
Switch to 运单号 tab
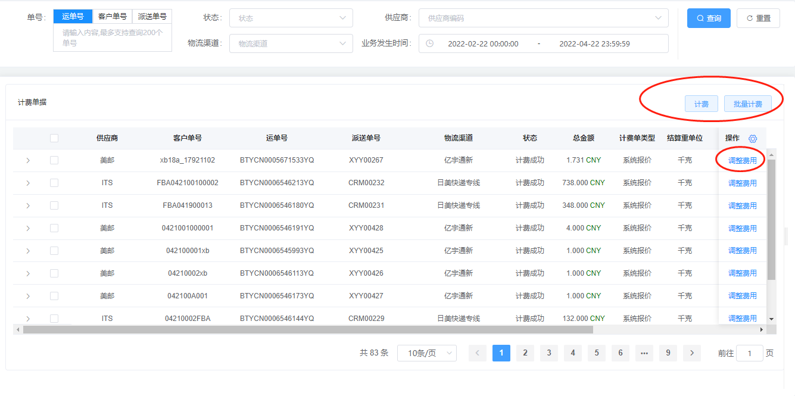(x=73, y=16)
